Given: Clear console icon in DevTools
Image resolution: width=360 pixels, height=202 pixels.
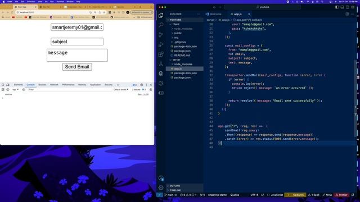Looking at the screenshot, I should tap(8, 90).
